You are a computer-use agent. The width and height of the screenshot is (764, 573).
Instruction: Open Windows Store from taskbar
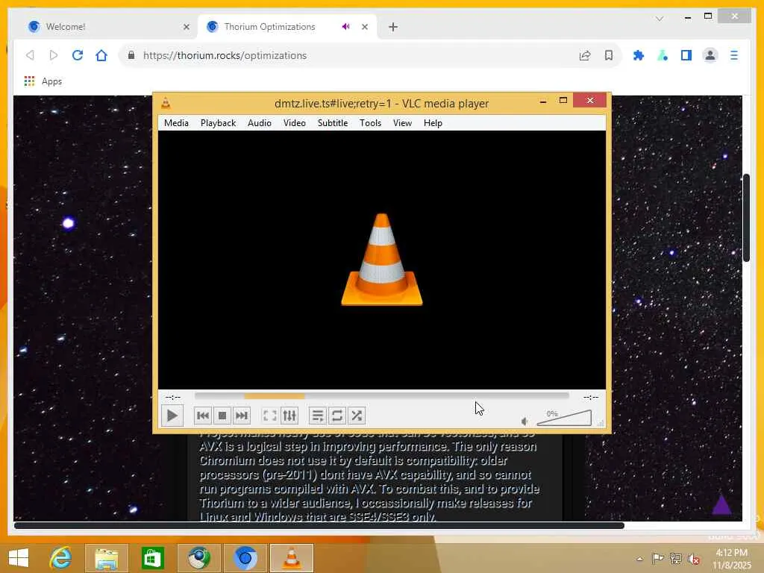[152, 558]
